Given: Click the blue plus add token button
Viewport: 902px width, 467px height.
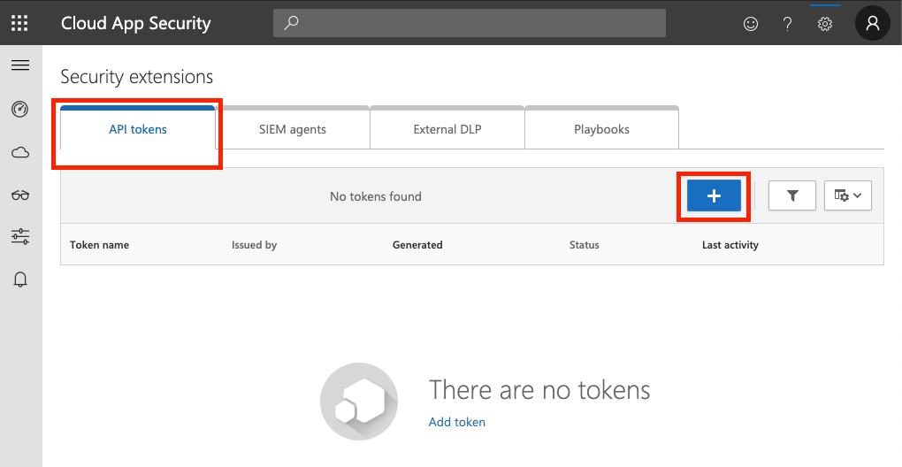Looking at the screenshot, I should (714, 196).
